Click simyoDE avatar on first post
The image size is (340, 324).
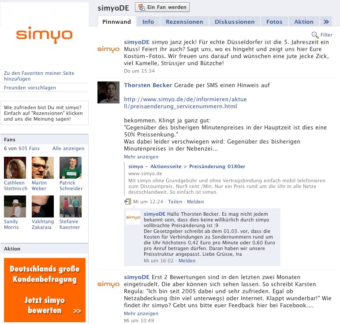pos(108,49)
